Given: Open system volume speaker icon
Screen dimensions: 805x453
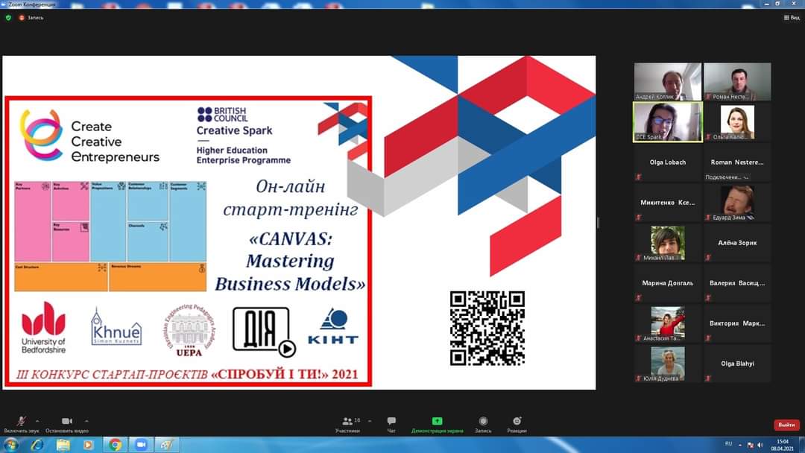Looking at the screenshot, I should point(760,445).
